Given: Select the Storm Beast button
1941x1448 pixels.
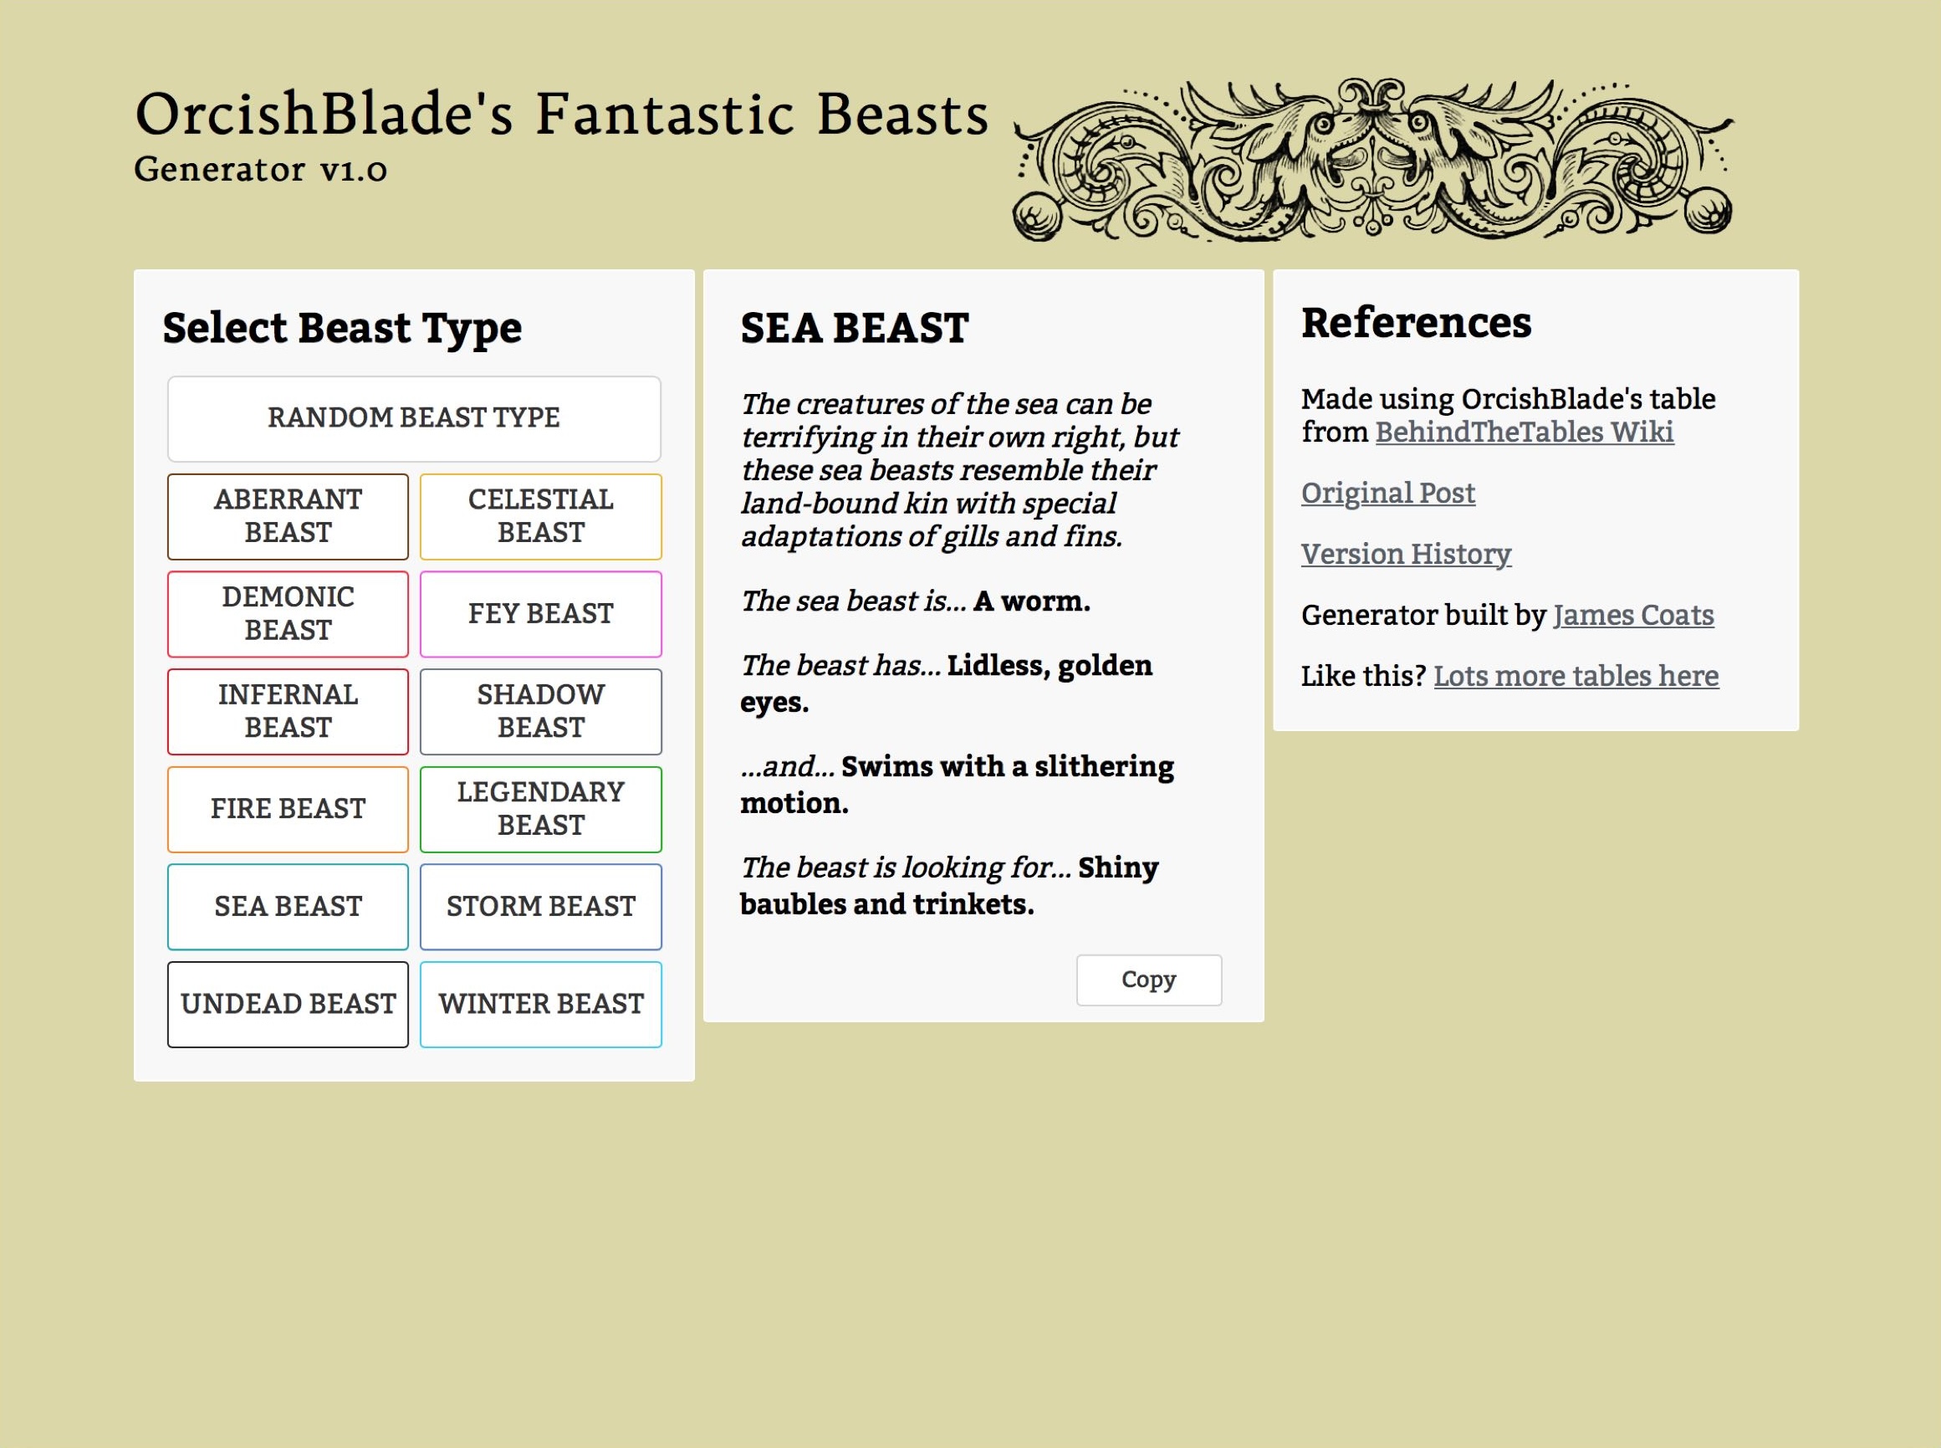Looking at the screenshot, I should click(x=541, y=906).
